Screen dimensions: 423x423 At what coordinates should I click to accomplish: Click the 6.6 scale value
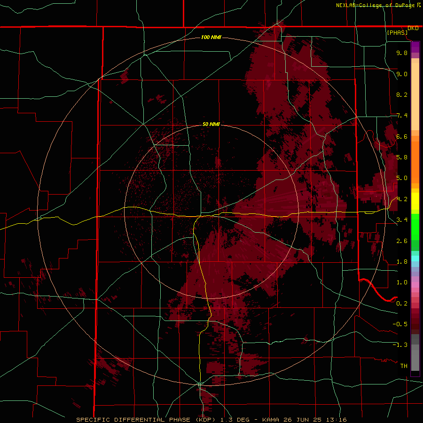tap(402, 136)
